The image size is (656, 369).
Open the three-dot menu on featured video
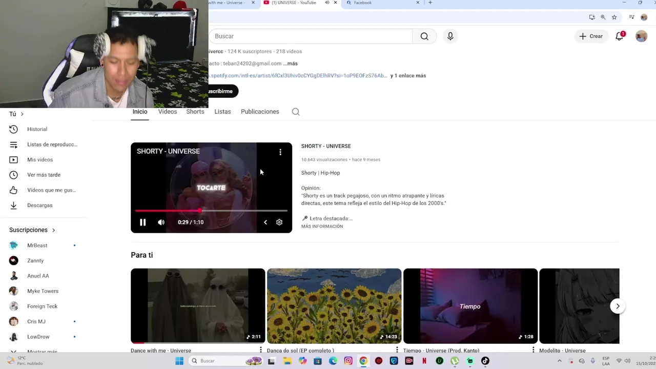[x=280, y=152]
